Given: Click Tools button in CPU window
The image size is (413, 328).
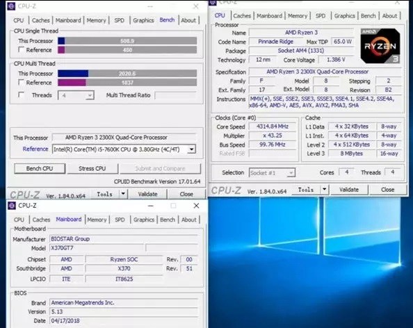Looking at the screenshot, I should [306, 189].
